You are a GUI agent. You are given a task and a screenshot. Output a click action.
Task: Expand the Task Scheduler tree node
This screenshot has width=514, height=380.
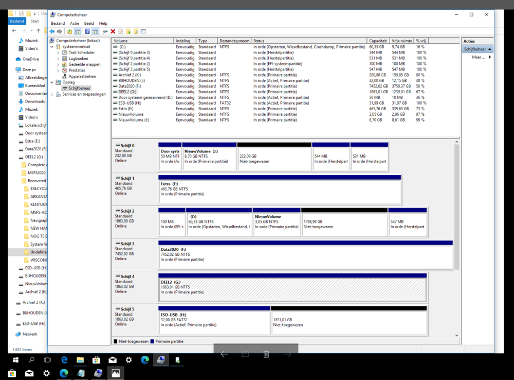[x=58, y=53]
